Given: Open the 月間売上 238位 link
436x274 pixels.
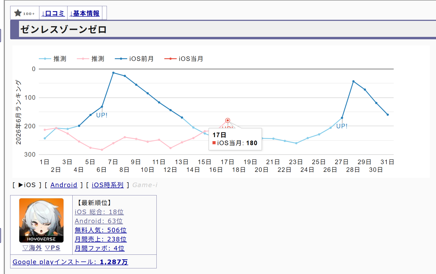Looking at the screenshot, I should [x=101, y=239].
